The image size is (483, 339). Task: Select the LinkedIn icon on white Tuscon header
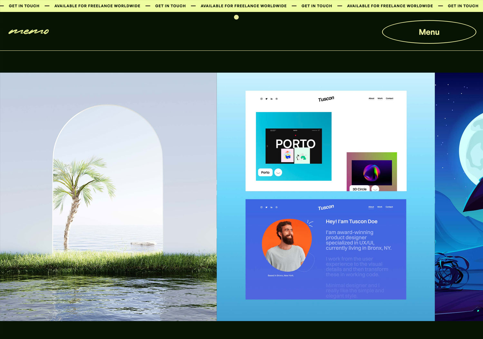point(271,99)
